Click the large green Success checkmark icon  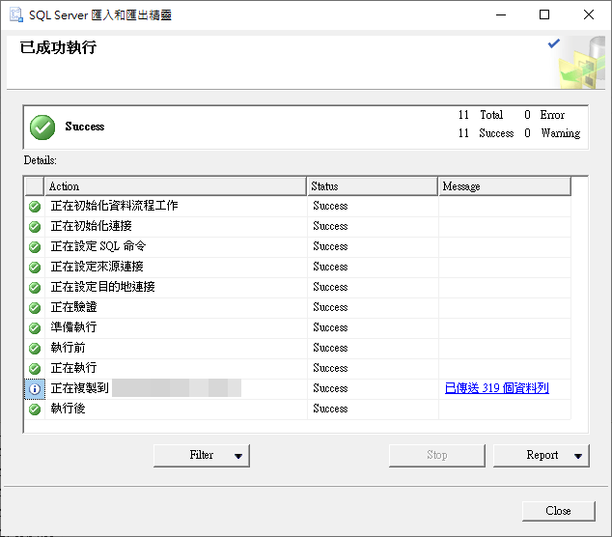point(42,127)
